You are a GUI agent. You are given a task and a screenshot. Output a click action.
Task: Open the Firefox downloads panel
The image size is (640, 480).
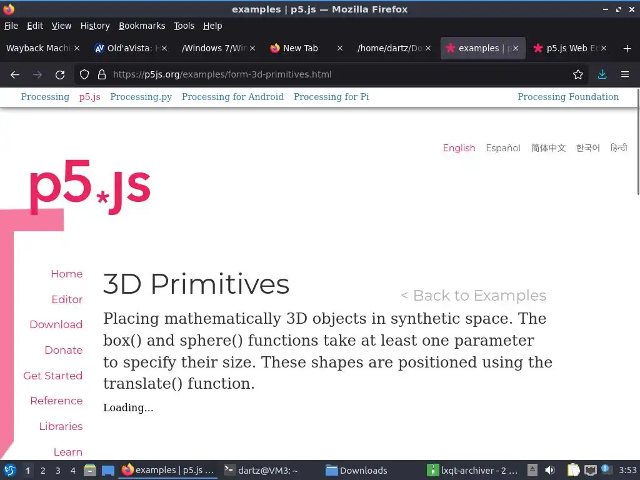(x=602, y=74)
